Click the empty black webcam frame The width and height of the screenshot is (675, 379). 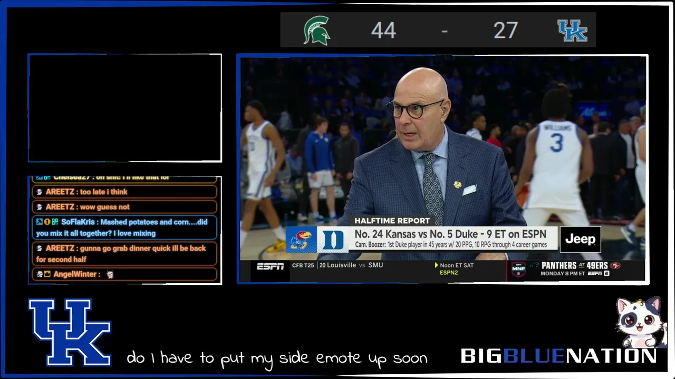[125, 108]
